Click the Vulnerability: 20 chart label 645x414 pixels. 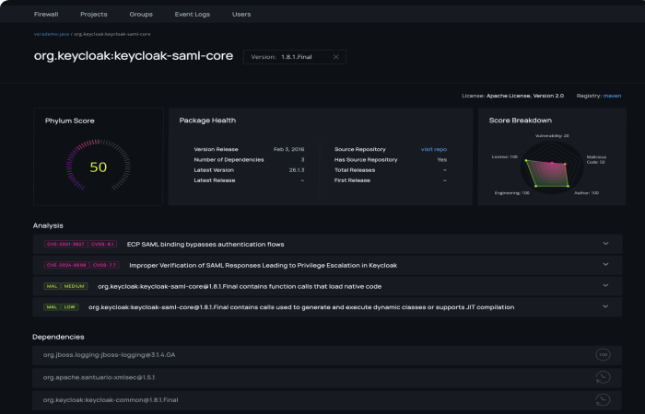coord(552,136)
